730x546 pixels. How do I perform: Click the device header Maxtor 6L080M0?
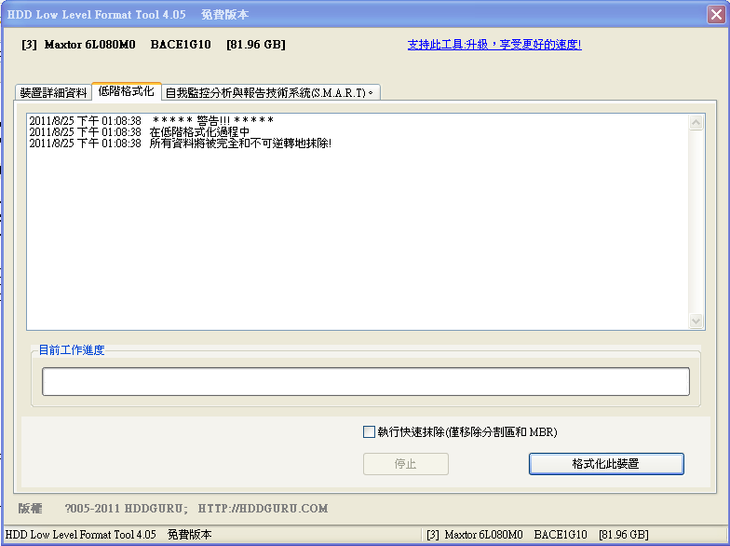point(89,45)
